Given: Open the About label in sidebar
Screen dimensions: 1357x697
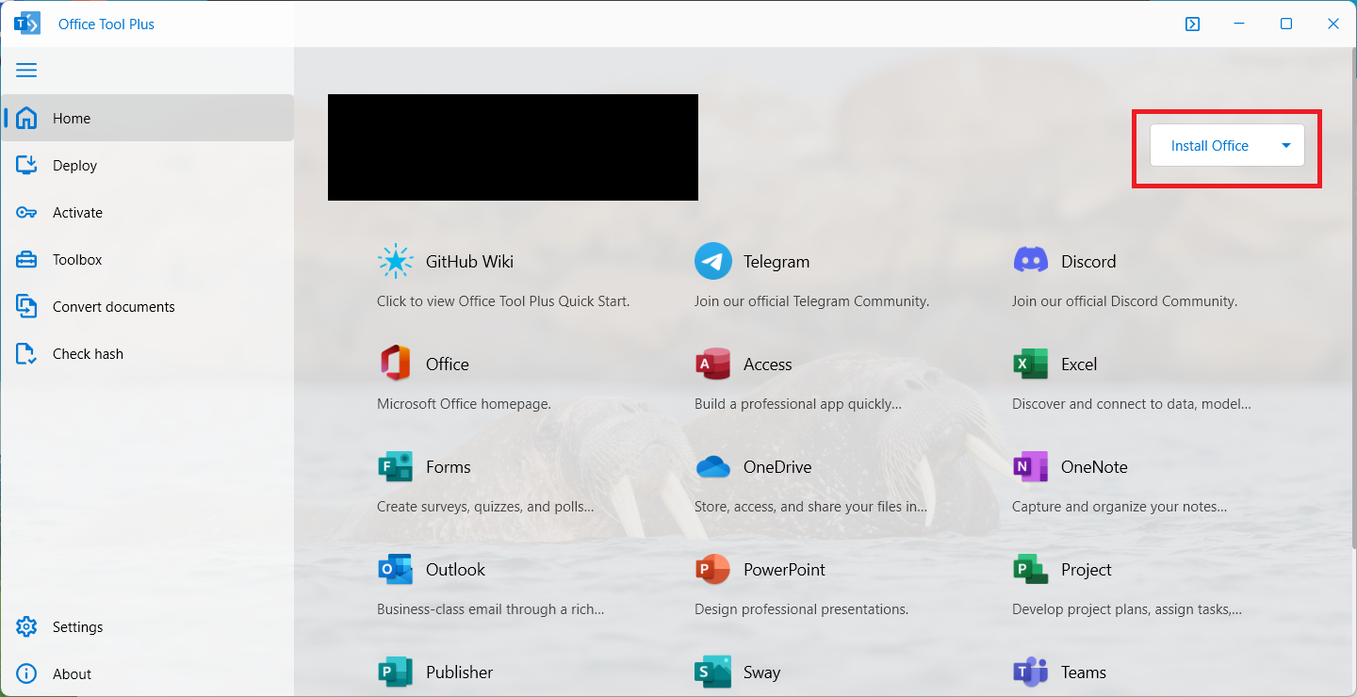Looking at the screenshot, I should pyautogui.click(x=72, y=674).
